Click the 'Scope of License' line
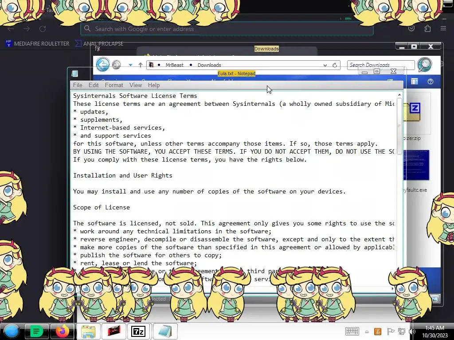The height and width of the screenshot is (340, 454). 102,207
